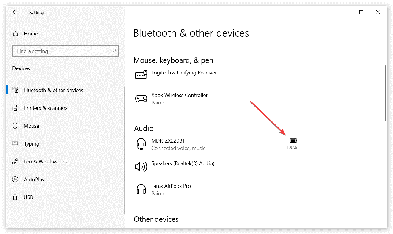Focus the Find a setting search box
Screen dimensions: 393x234
point(66,51)
